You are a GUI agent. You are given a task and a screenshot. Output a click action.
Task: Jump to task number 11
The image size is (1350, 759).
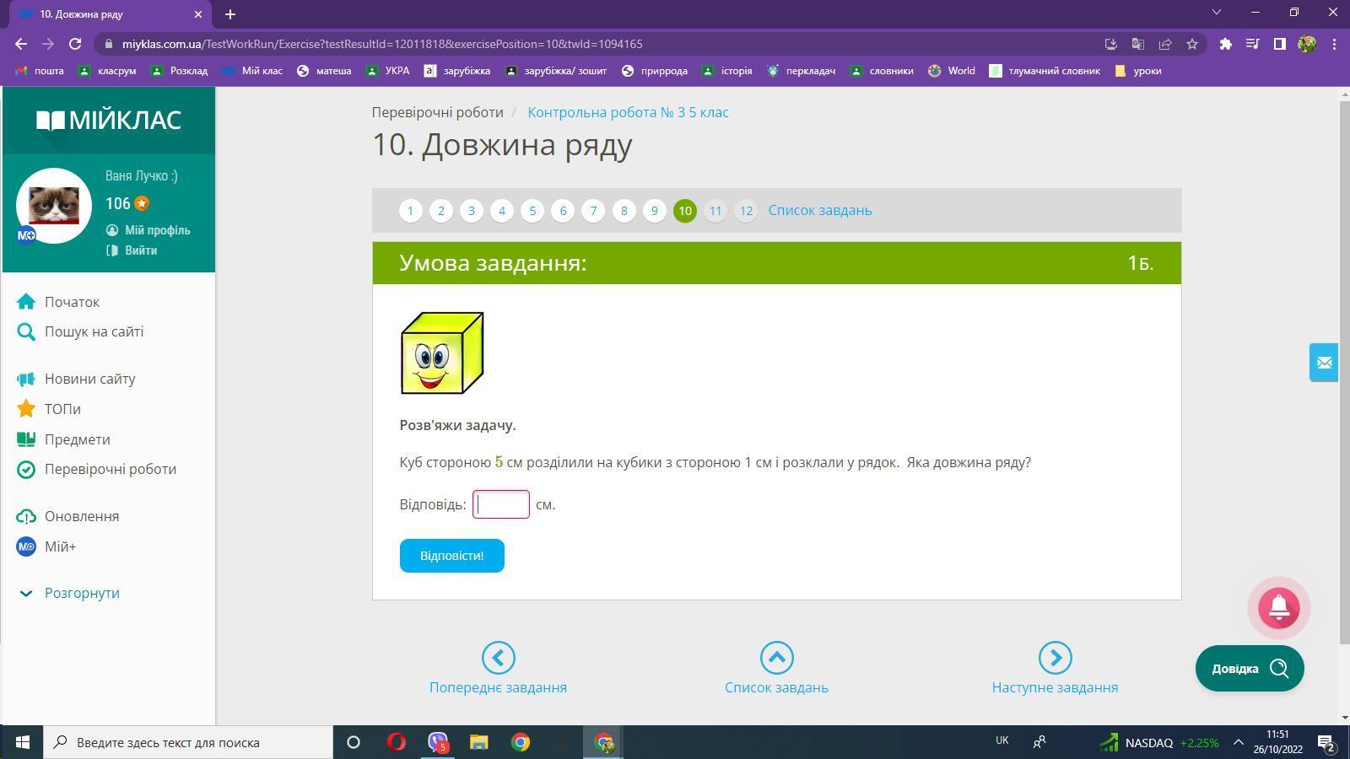[x=715, y=211]
